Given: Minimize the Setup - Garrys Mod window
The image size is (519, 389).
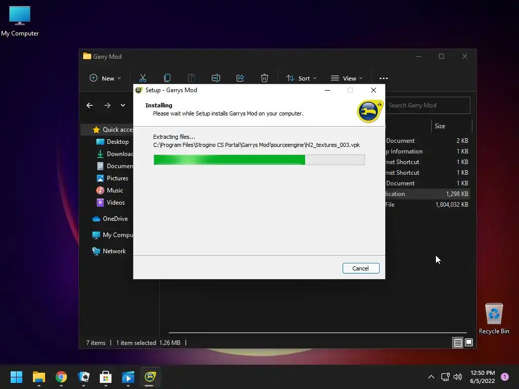Looking at the screenshot, I should coord(327,90).
